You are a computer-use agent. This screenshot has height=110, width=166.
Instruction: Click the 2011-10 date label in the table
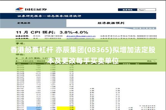pos(20,106)
